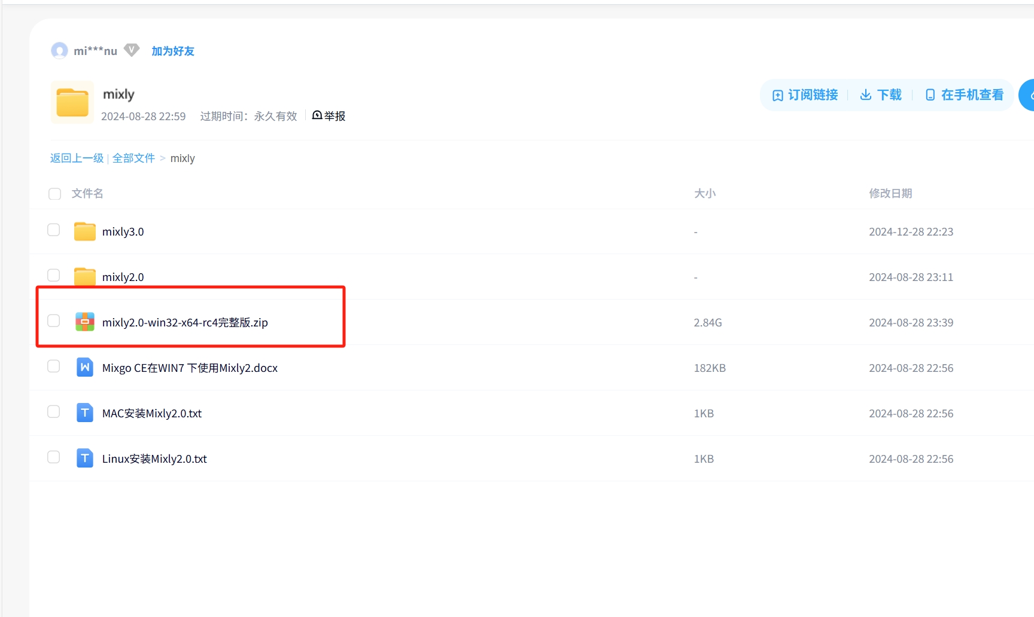This screenshot has width=1034, height=617.
Task: Click the text file icon for Linux安装Mixly2.0.txt
Action: [85, 458]
